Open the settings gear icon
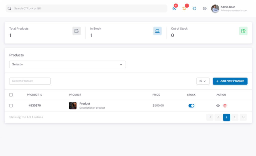 (204, 8)
